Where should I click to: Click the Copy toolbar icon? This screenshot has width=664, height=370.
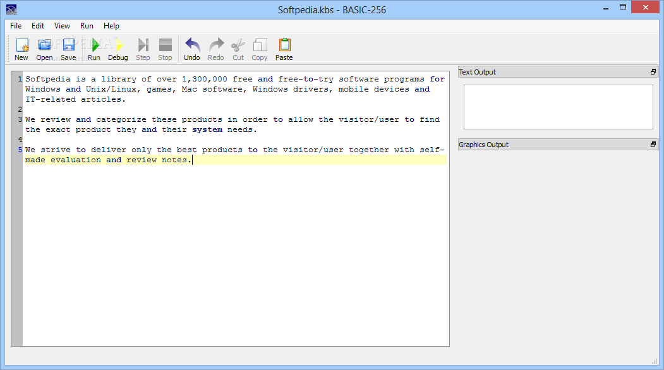260,49
